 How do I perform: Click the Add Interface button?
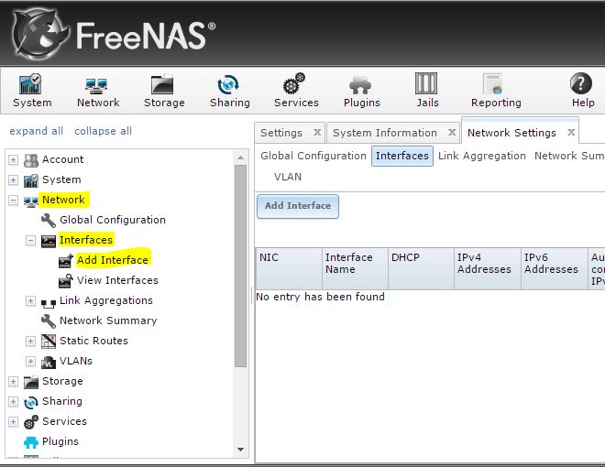[x=298, y=206]
